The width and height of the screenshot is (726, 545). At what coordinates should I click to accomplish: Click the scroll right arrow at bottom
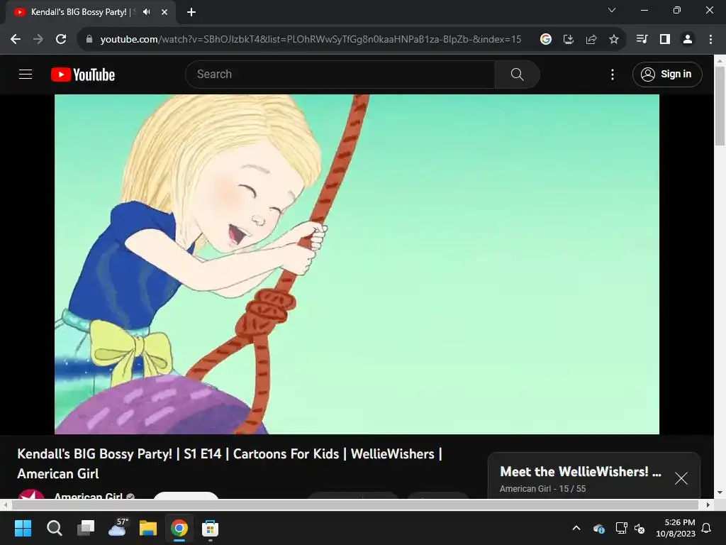coord(708,505)
